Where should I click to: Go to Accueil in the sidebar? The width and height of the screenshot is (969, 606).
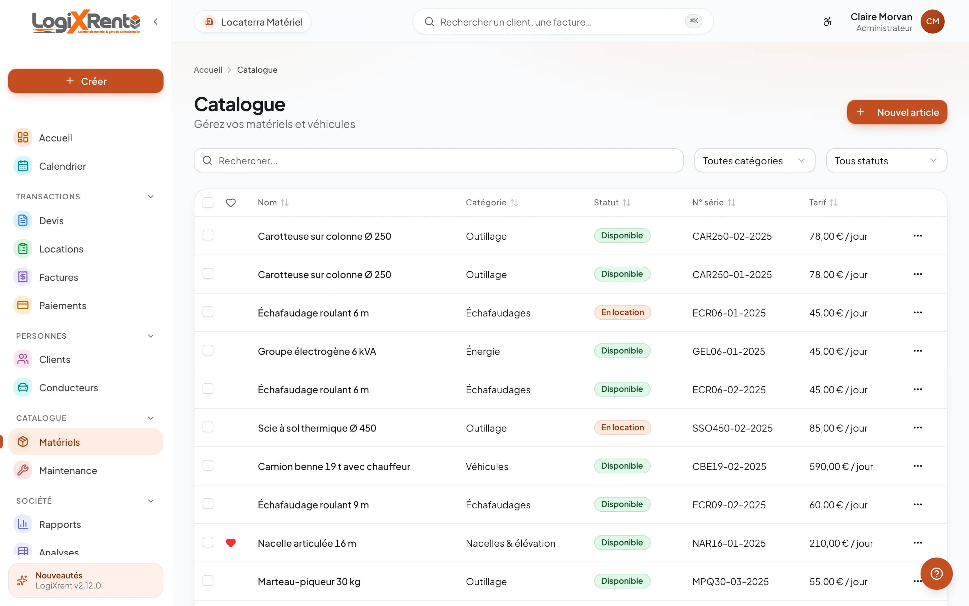(x=86, y=138)
